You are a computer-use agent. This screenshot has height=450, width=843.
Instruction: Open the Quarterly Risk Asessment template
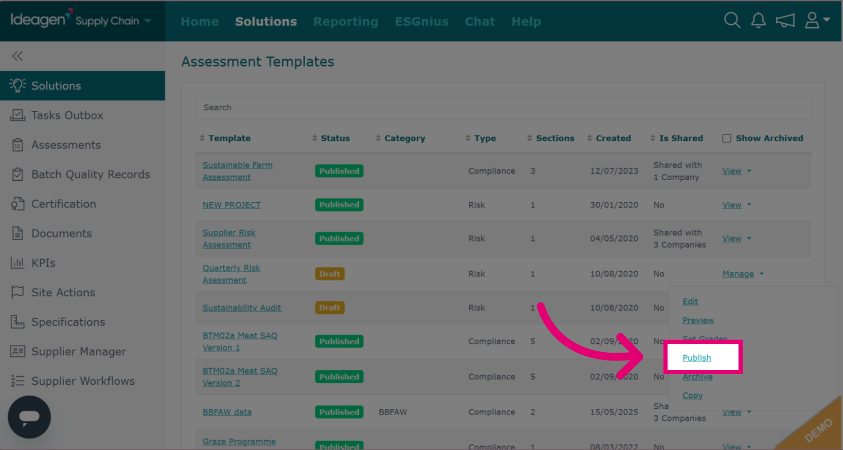click(x=231, y=274)
